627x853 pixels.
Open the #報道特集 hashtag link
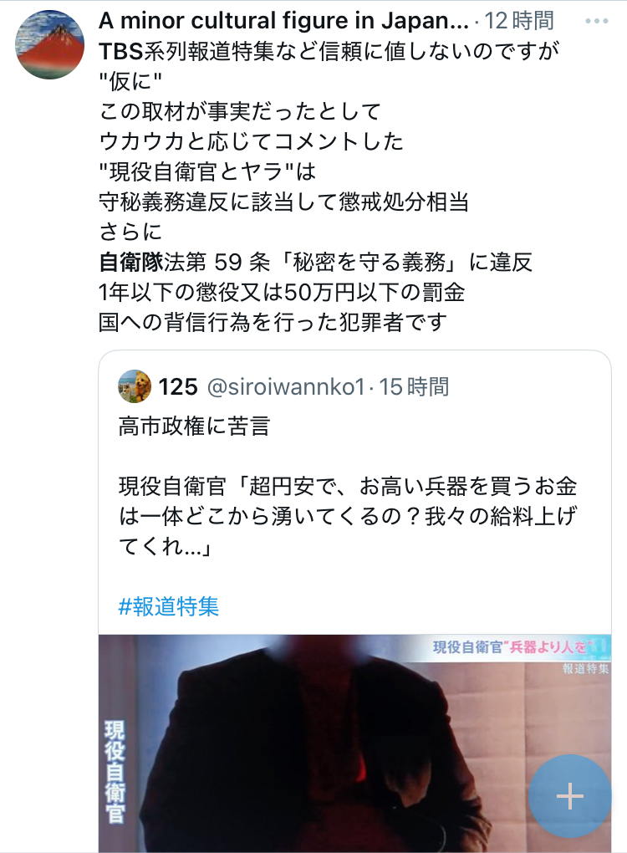(x=169, y=606)
